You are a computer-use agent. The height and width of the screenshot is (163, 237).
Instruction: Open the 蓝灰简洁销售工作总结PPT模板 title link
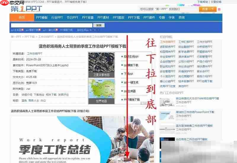(x=194, y=125)
